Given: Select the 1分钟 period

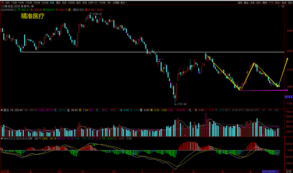Looking at the screenshot, I should pos(14,3).
